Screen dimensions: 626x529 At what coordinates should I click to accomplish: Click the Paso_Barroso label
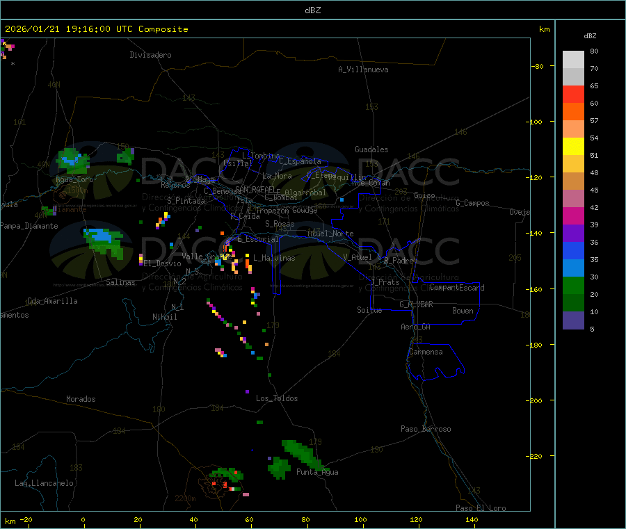pos(426,429)
